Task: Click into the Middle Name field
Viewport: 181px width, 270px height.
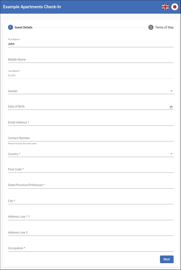Action: tap(91, 59)
